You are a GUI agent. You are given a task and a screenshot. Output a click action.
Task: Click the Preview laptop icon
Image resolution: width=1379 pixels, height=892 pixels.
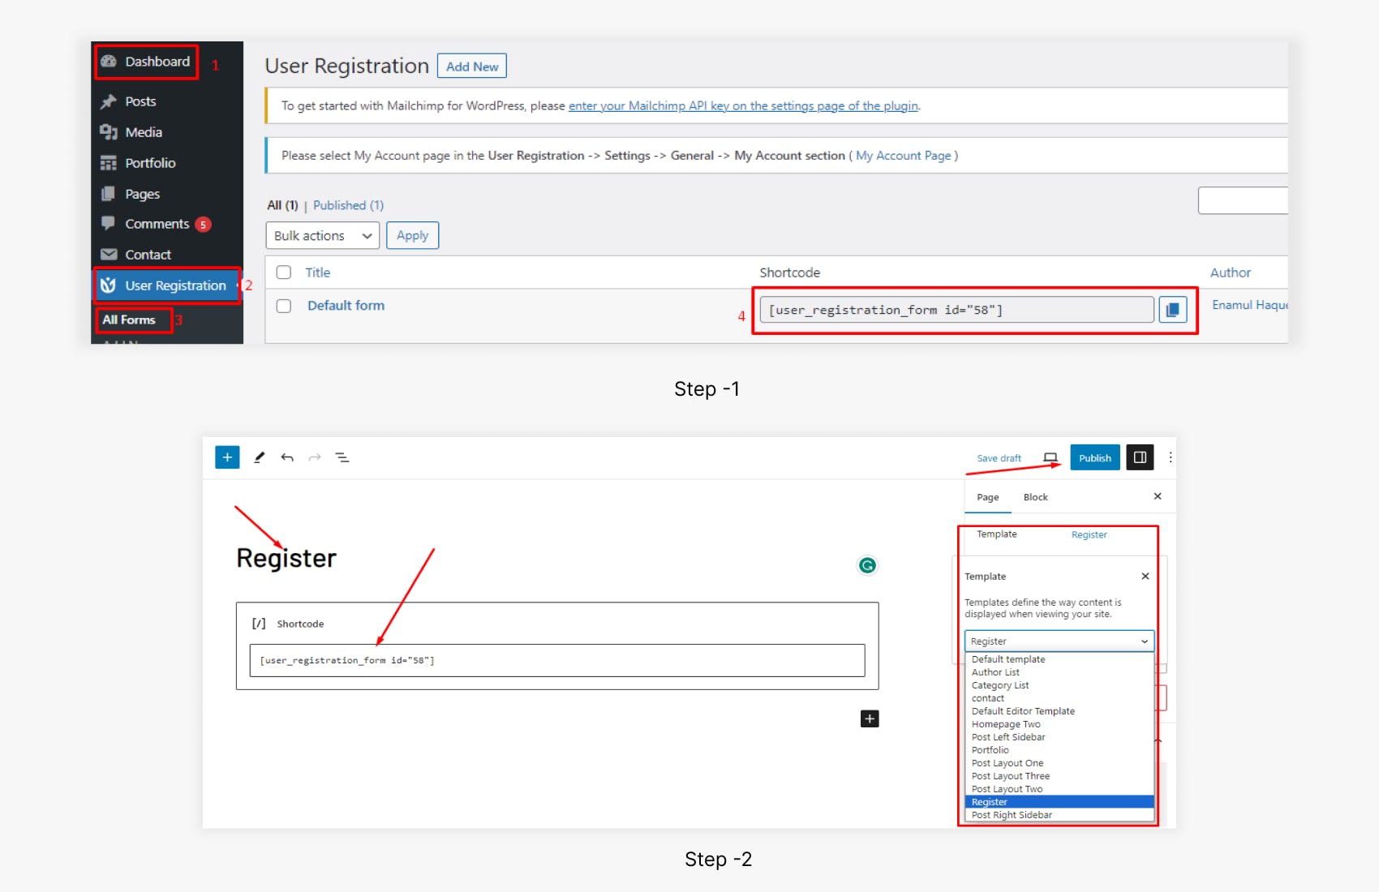[1050, 458]
